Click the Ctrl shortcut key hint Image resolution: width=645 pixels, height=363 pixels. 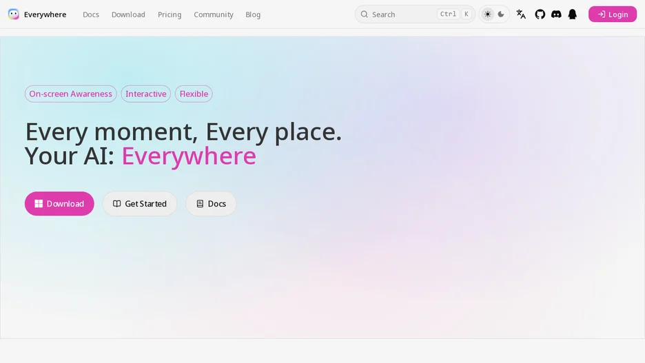coord(448,14)
